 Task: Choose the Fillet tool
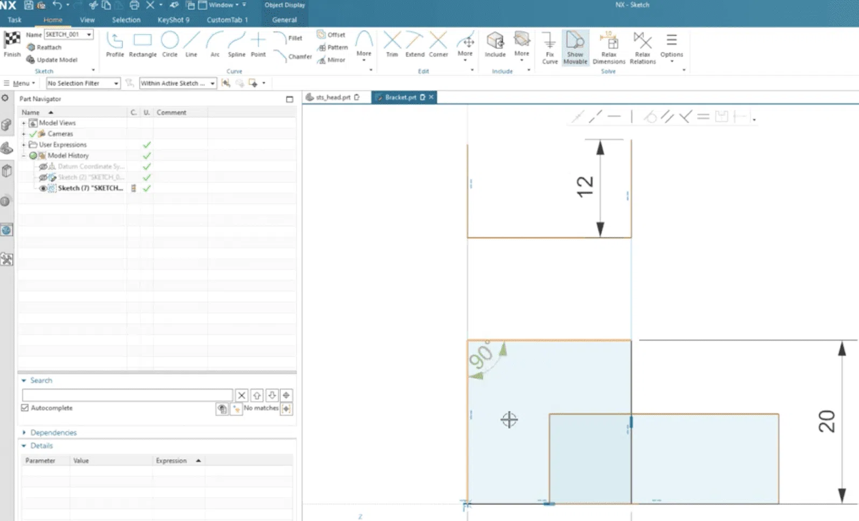point(288,38)
